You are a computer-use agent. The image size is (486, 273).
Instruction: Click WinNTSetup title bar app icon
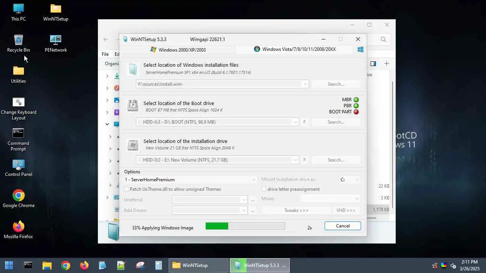pyautogui.click(x=126, y=39)
